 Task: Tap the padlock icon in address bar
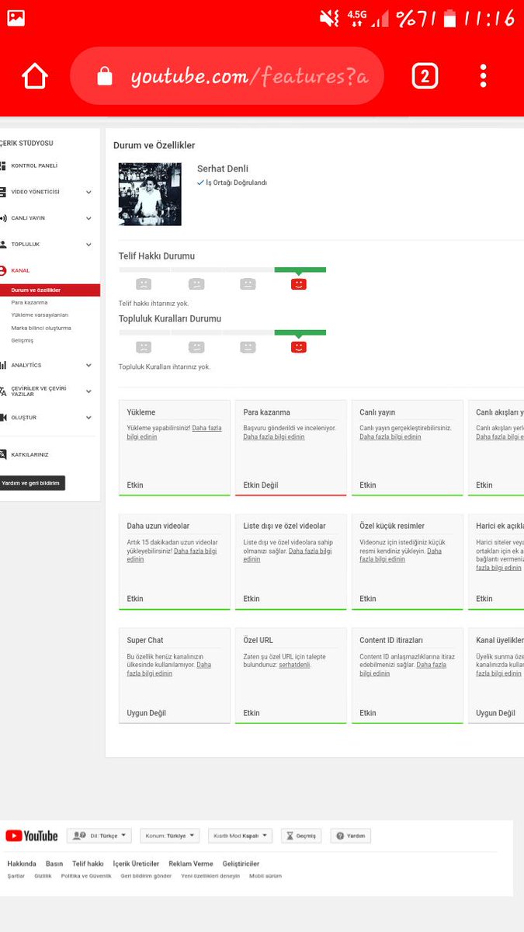coord(105,76)
